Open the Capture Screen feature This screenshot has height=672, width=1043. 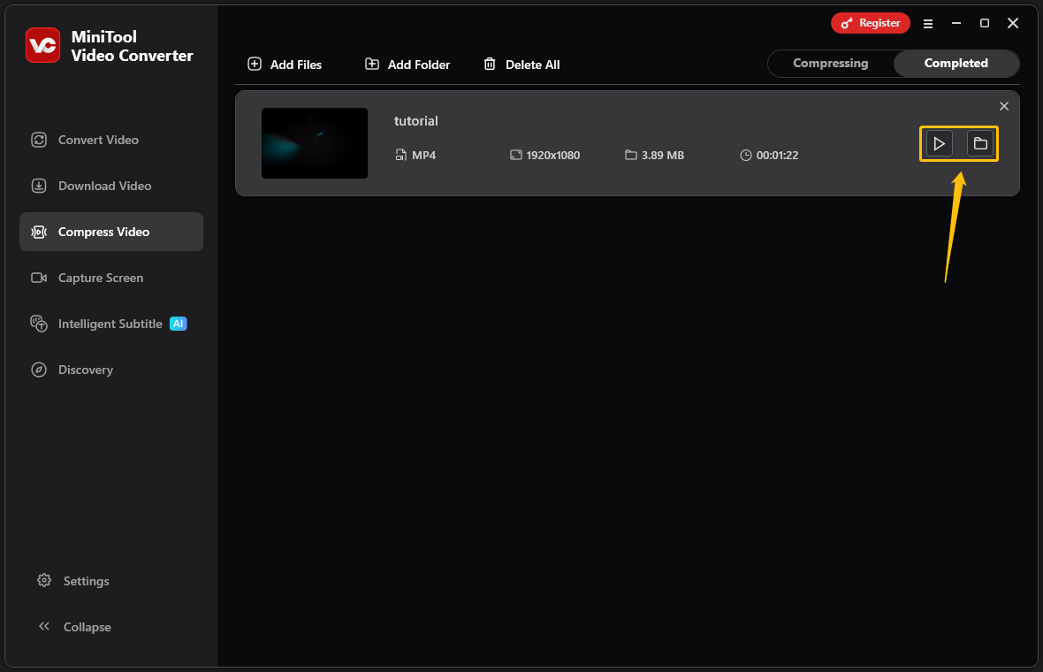[97, 278]
